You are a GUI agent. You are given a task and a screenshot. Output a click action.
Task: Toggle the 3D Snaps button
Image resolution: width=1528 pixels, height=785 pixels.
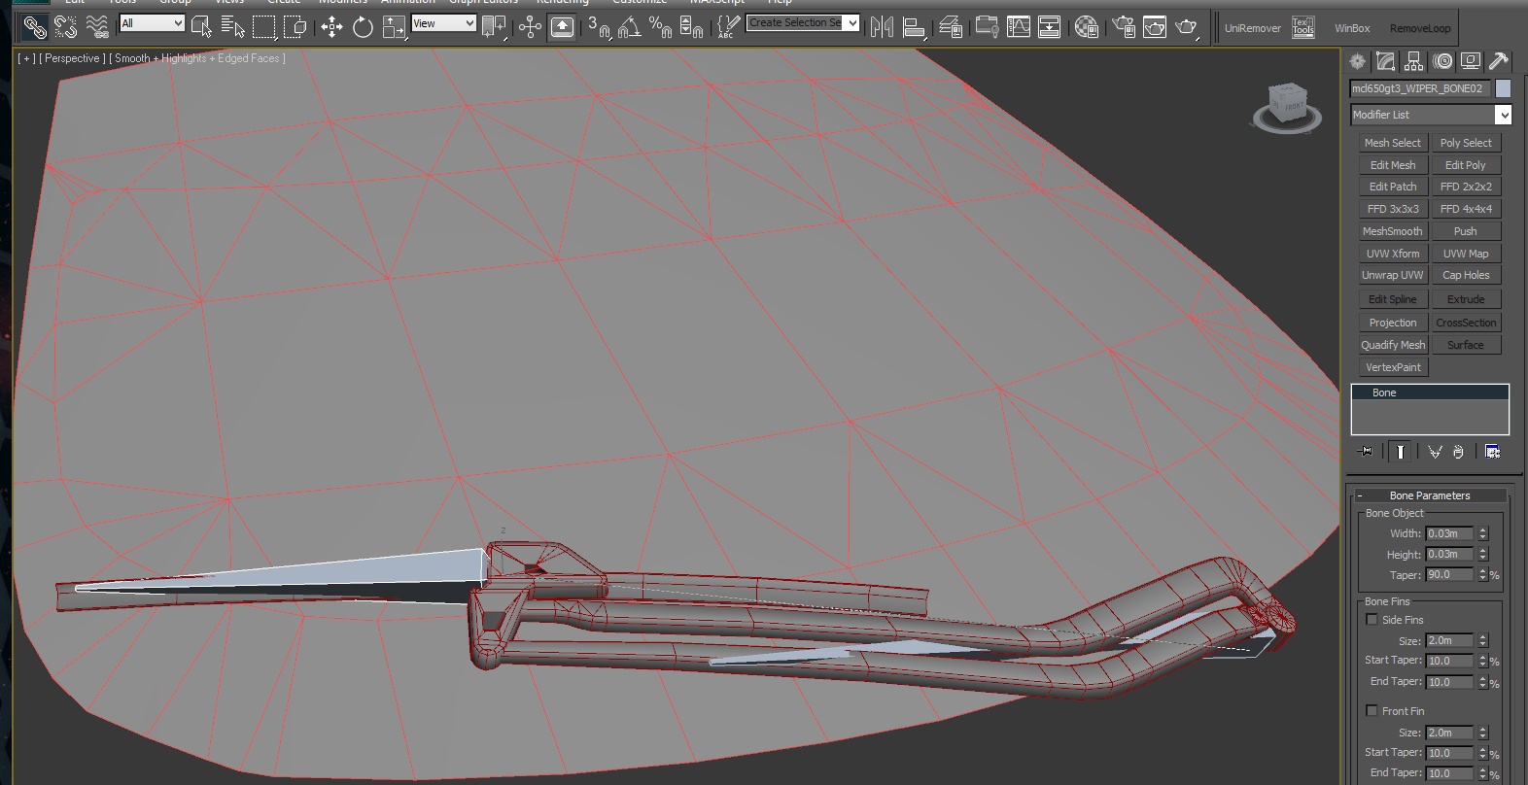tap(599, 26)
